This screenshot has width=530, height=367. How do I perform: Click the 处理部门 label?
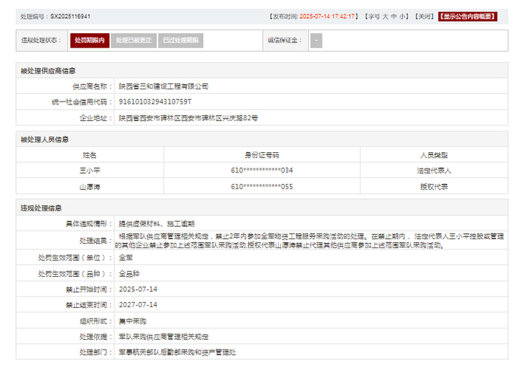pyautogui.click(x=95, y=353)
